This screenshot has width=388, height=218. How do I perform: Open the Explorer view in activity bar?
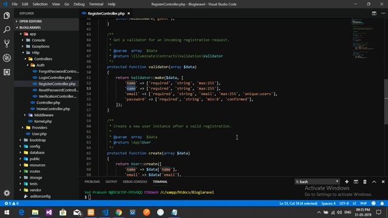(x=7, y=16)
